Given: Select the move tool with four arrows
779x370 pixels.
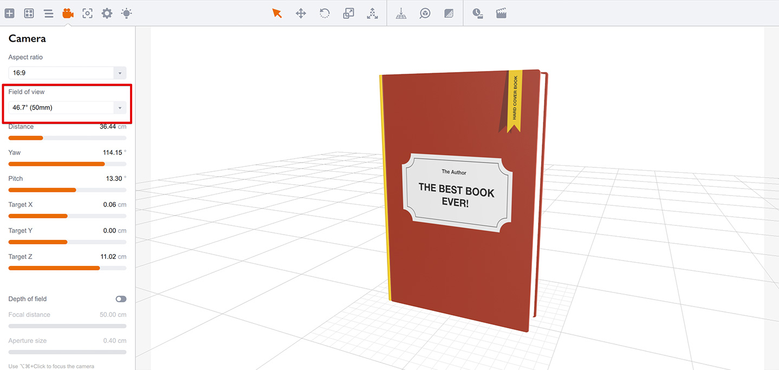Looking at the screenshot, I should [301, 13].
